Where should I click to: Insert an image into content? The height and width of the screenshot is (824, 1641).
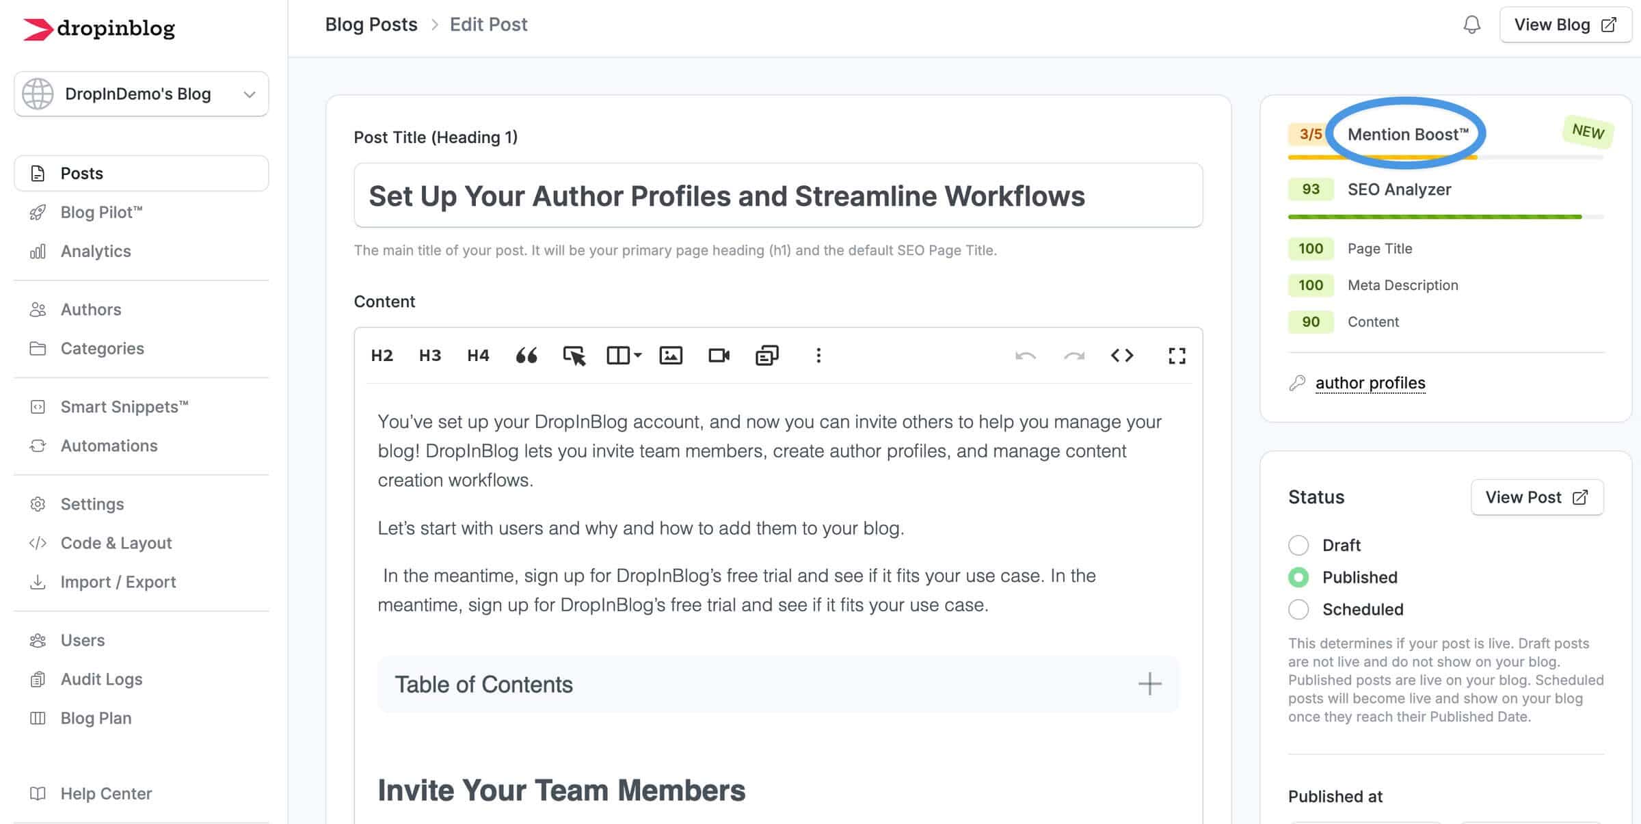click(671, 356)
